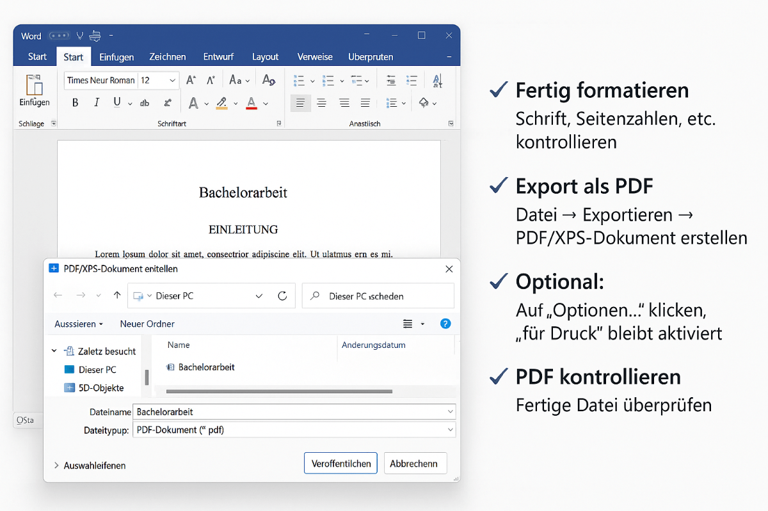Click the refresh icon in the dialog
This screenshot has height=511, width=768.
tap(282, 295)
